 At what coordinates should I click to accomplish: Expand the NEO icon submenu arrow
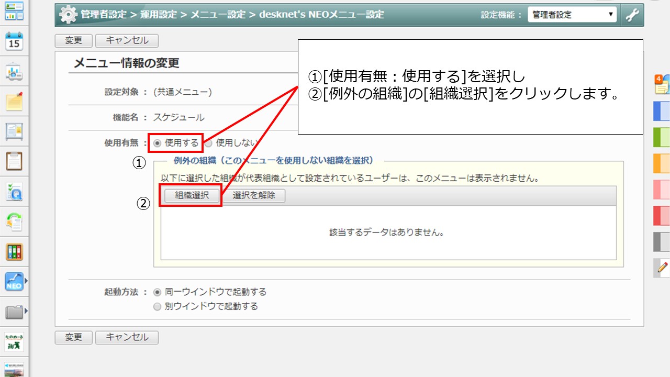[26, 282]
